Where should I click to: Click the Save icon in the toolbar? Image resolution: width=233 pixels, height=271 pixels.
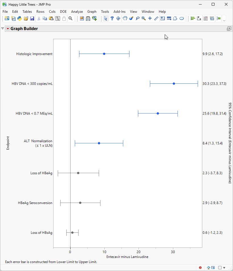32,18
